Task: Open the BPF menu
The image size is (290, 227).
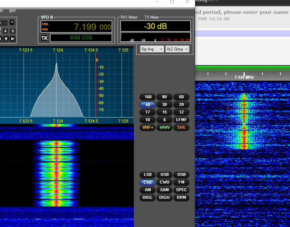Action: (13, 11)
